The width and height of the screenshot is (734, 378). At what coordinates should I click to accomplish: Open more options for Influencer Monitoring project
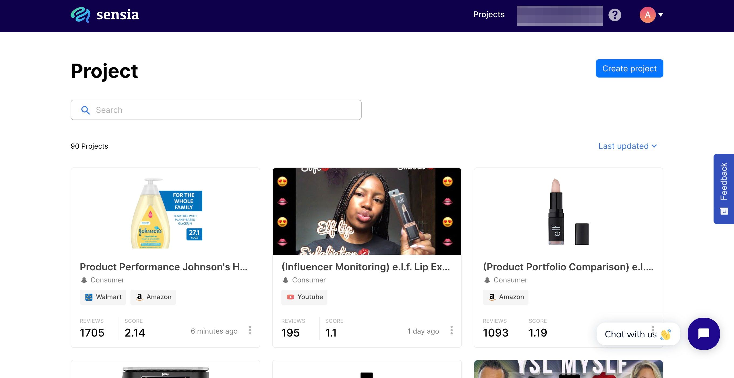451,330
